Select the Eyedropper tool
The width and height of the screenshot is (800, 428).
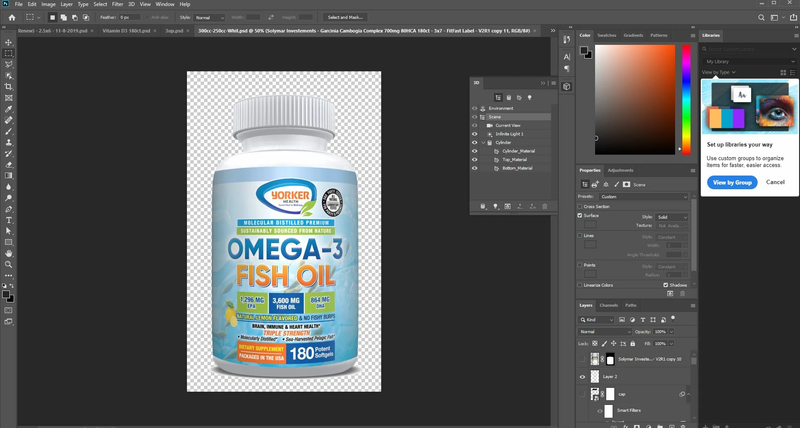[9, 109]
